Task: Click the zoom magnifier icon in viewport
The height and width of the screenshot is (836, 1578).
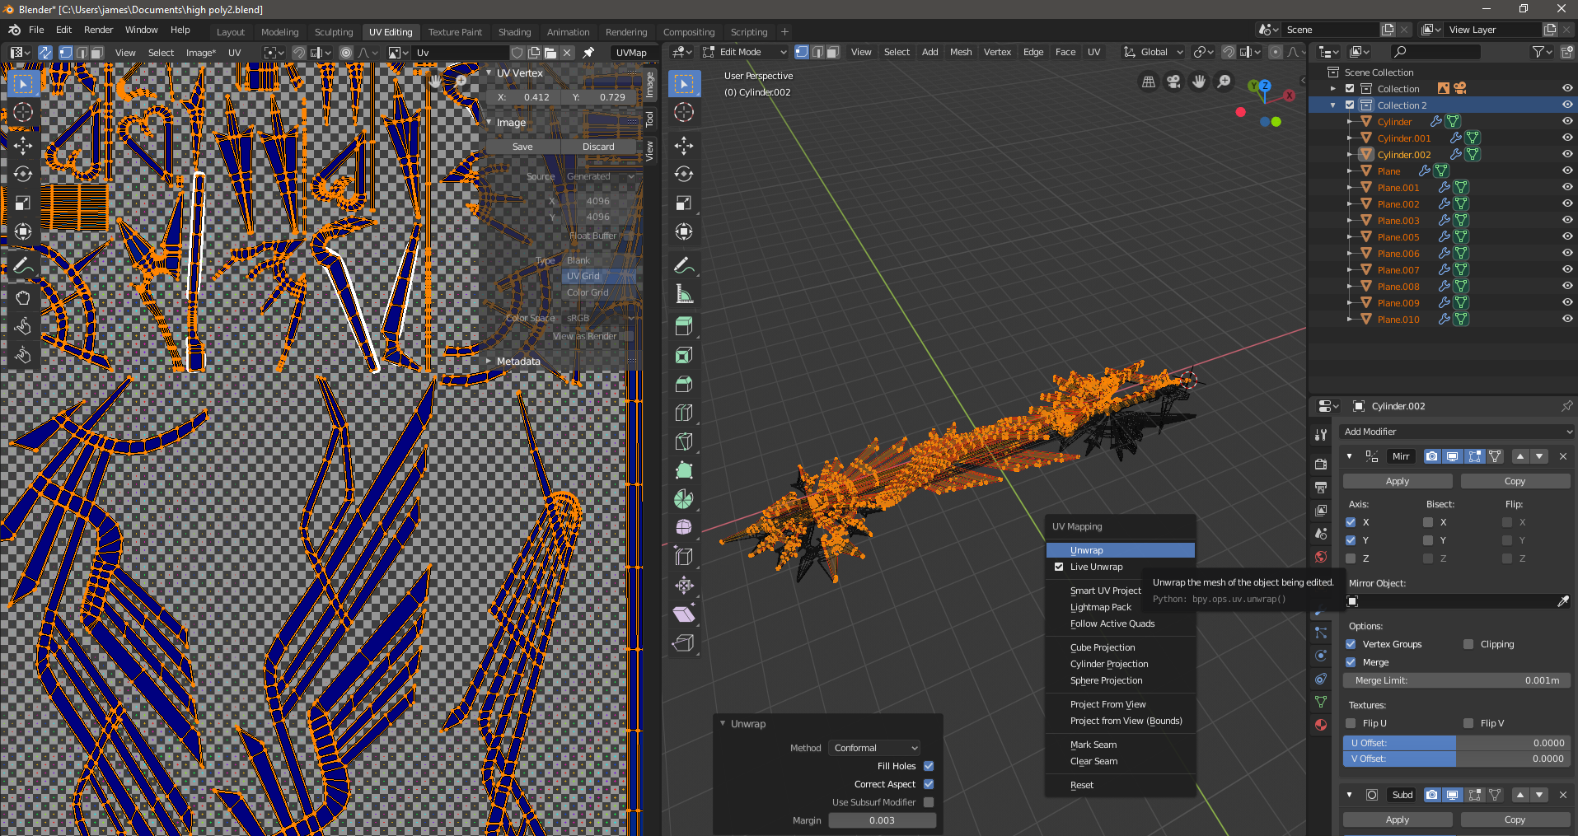Action: (1224, 82)
